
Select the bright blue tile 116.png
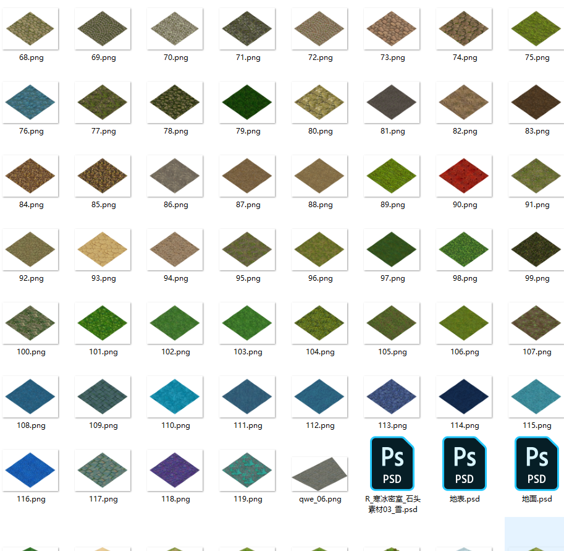(x=31, y=469)
